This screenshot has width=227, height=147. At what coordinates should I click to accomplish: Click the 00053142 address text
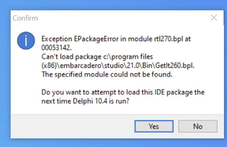[57, 48]
